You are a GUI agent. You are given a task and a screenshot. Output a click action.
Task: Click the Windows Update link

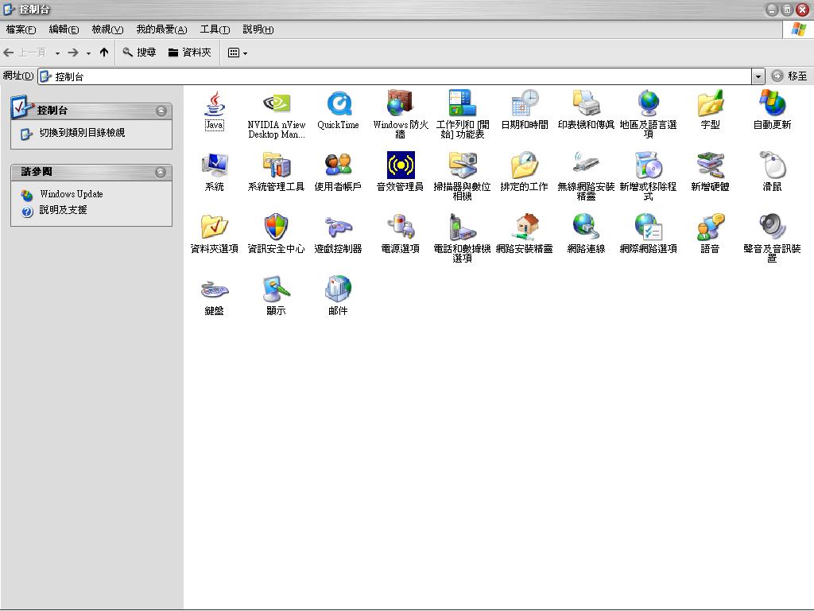71,194
